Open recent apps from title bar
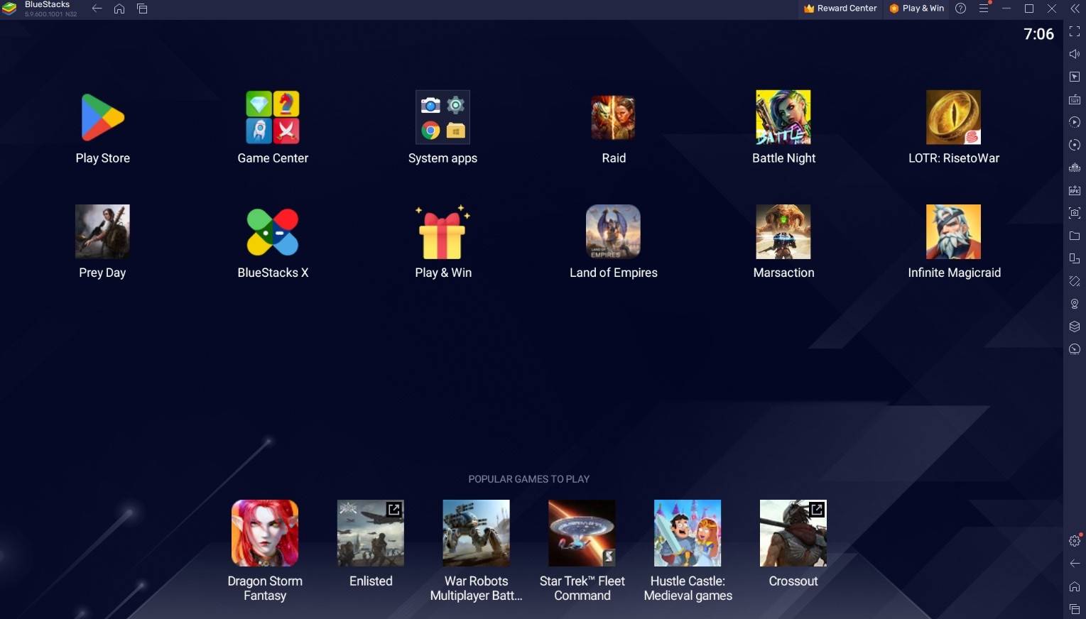 pos(142,9)
